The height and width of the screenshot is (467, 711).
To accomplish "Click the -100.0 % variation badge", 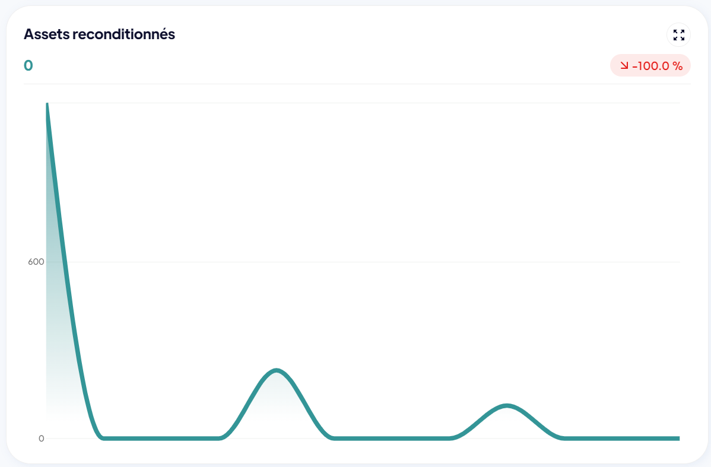I will [650, 66].
